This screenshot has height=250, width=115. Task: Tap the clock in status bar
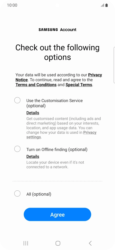tap(12, 5)
